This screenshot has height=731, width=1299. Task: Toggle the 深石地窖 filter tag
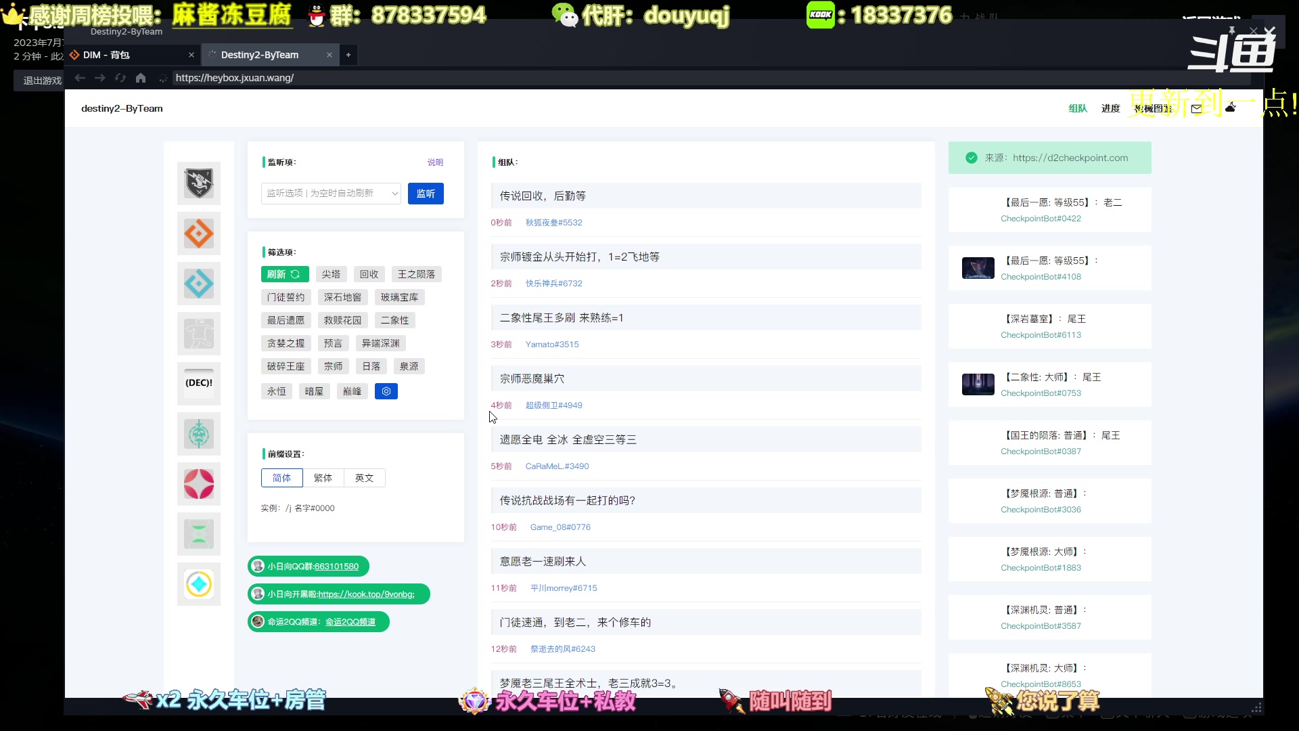pyautogui.click(x=343, y=297)
